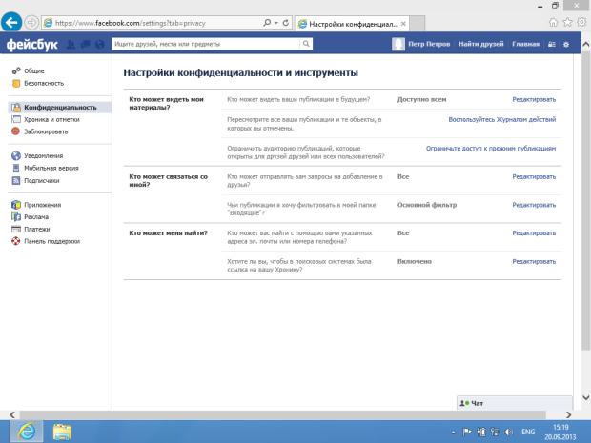
Task: Edit who can see future posts
Action: (x=534, y=99)
